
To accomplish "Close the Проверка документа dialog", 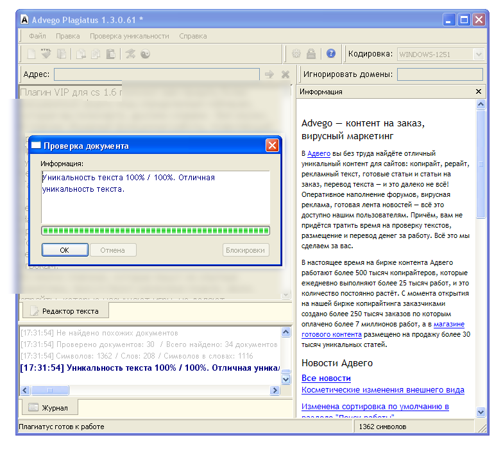I will (272, 145).
